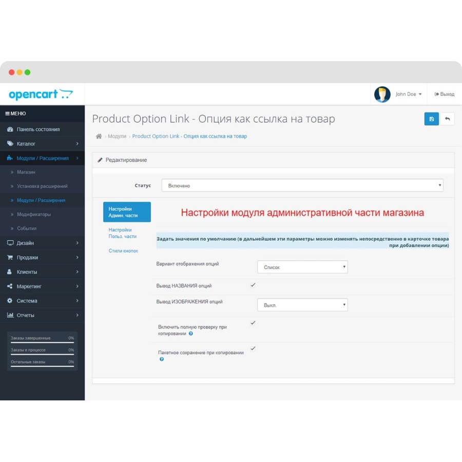Expand the Дизайн menu chevron
This screenshot has height=462, width=462.
click(77, 243)
